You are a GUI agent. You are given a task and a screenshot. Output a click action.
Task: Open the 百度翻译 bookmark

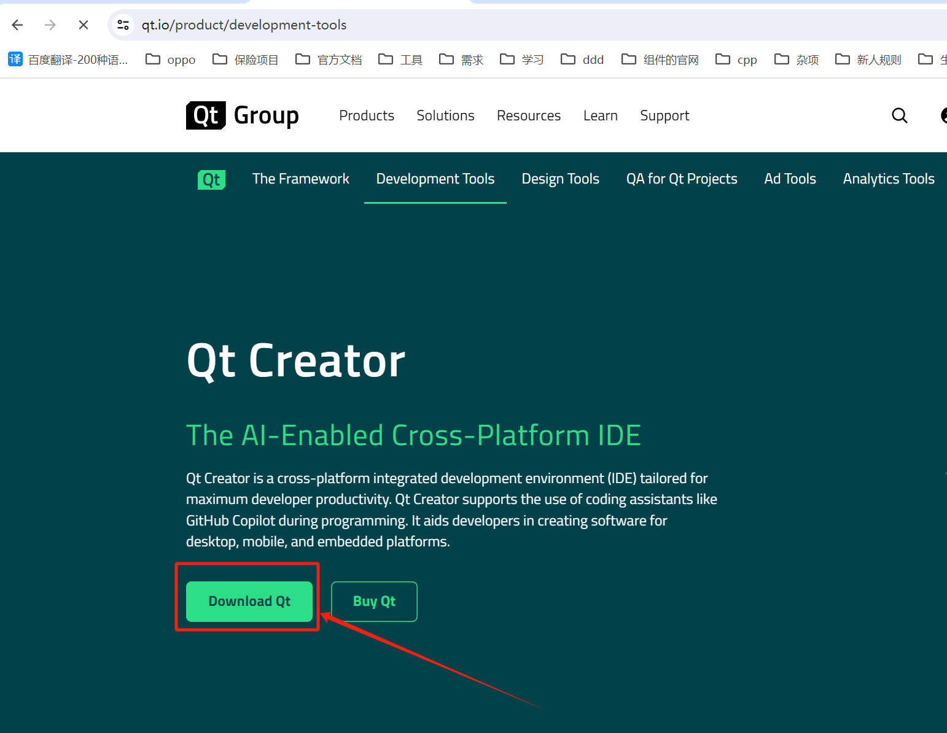click(x=68, y=60)
